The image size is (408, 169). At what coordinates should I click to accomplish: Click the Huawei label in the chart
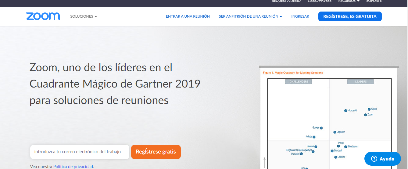tap(310, 146)
